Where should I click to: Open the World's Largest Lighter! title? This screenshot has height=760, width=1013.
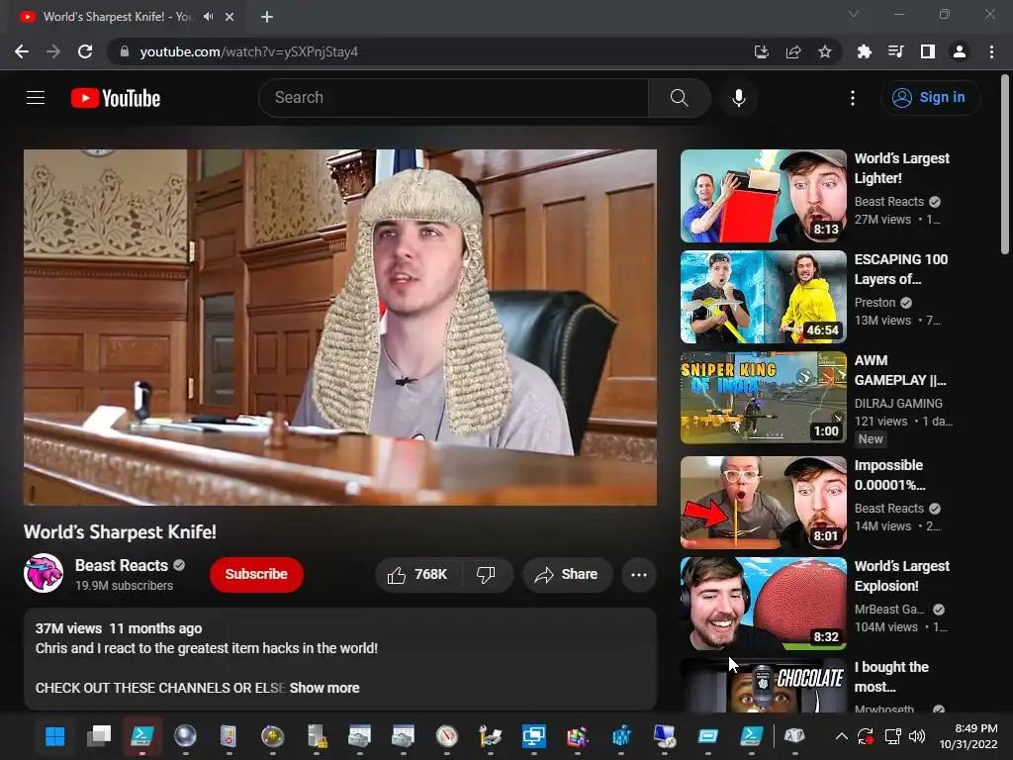[x=902, y=168]
